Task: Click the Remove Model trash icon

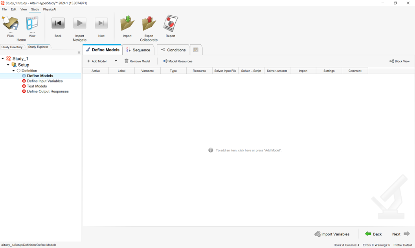Action: 127,61
